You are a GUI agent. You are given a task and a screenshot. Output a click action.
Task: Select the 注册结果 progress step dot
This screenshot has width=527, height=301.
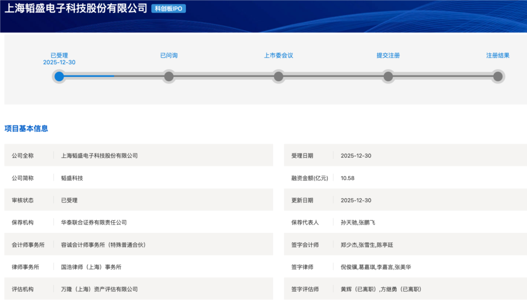(498, 76)
